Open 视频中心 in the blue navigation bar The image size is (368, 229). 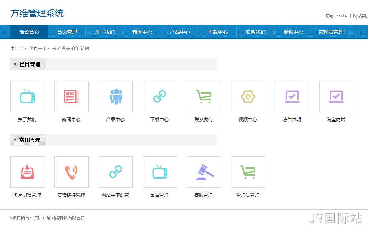click(x=293, y=32)
